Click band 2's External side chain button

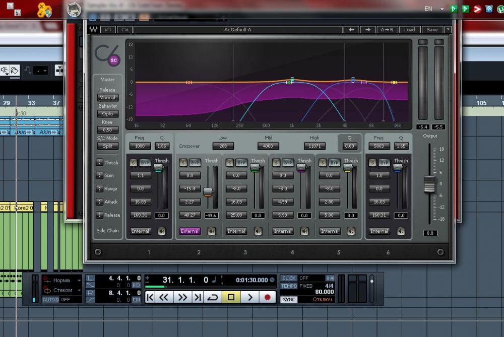click(x=190, y=231)
